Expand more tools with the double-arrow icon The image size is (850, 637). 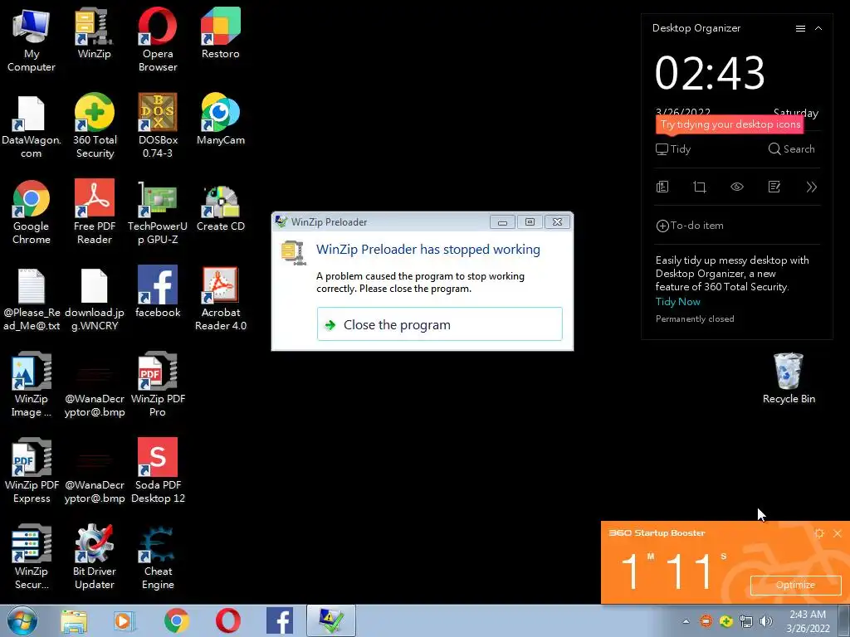pyautogui.click(x=812, y=187)
